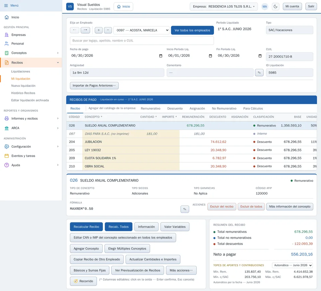The height and width of the screenshot is (291, 321).
Task: Toggle dark mode with the moon icon
Action: (x=276, y=7)
